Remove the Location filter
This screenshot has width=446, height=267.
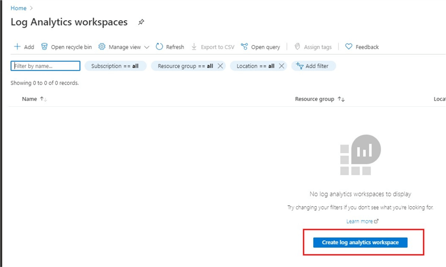tap(281, 66)
